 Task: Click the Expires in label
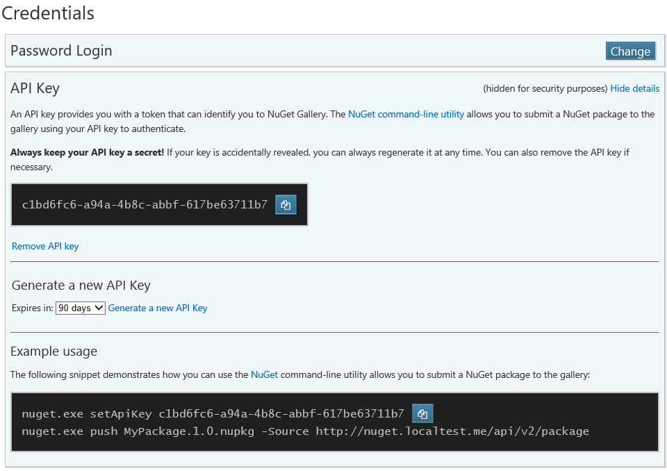click(x=32, y=308)
